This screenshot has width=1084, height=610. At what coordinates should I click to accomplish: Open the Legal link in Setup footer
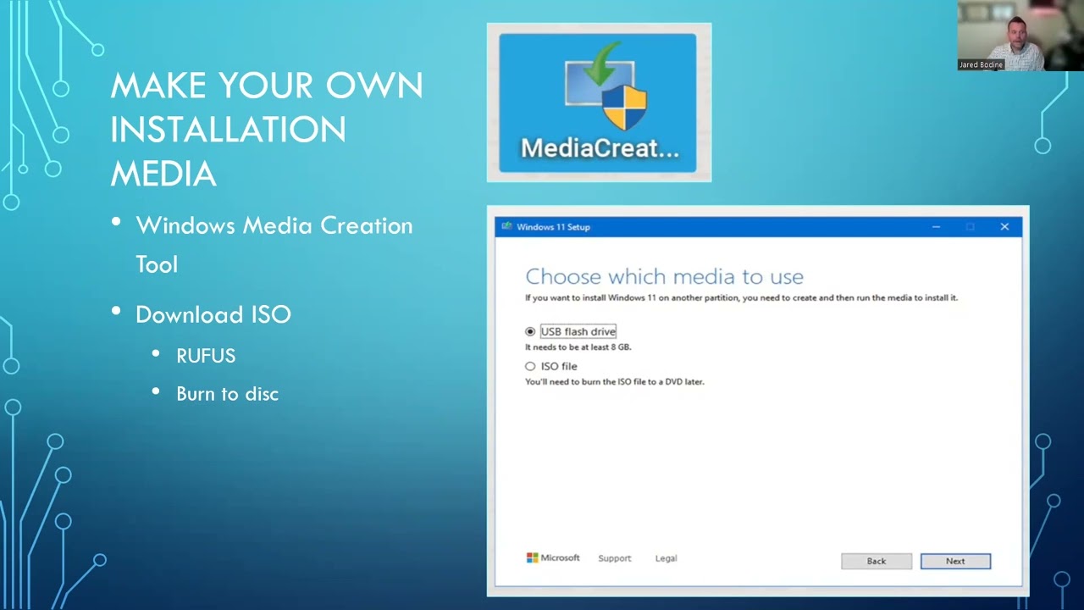(666, 558)
